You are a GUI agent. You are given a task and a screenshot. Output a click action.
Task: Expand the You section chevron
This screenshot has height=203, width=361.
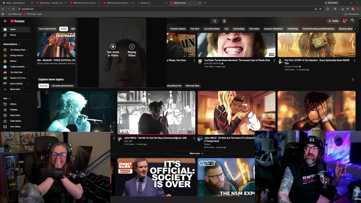coord(9,98)
